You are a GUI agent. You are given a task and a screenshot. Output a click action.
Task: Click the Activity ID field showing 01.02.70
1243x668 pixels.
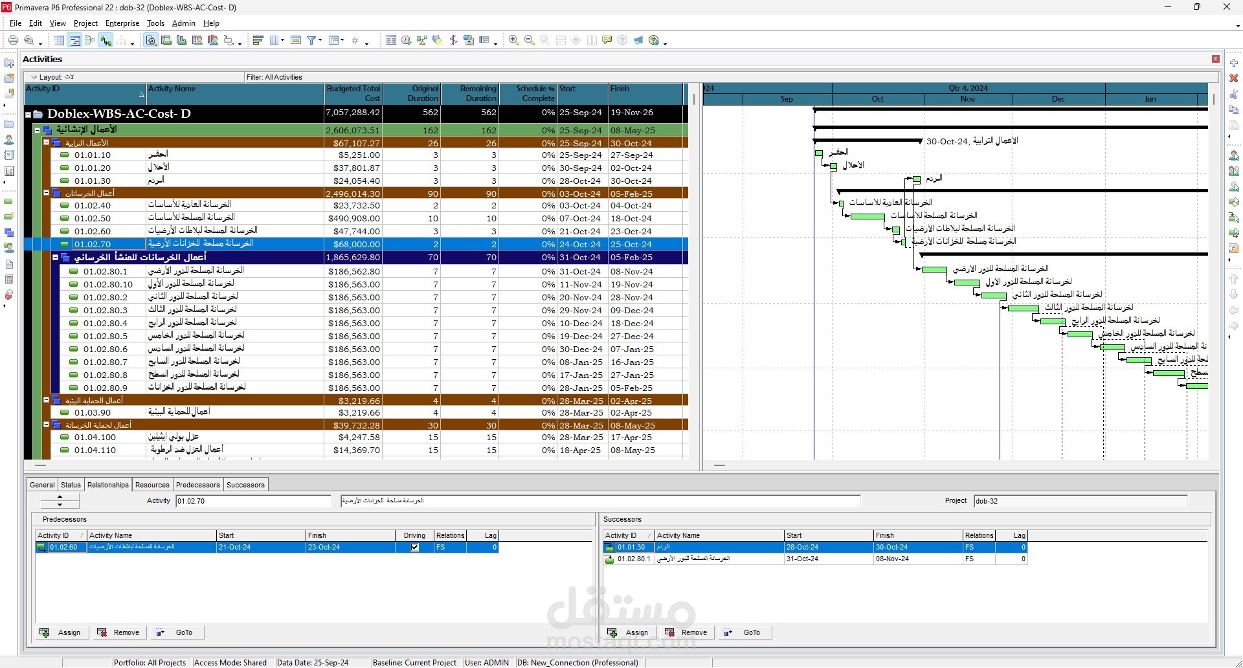[x=253, y=501]
